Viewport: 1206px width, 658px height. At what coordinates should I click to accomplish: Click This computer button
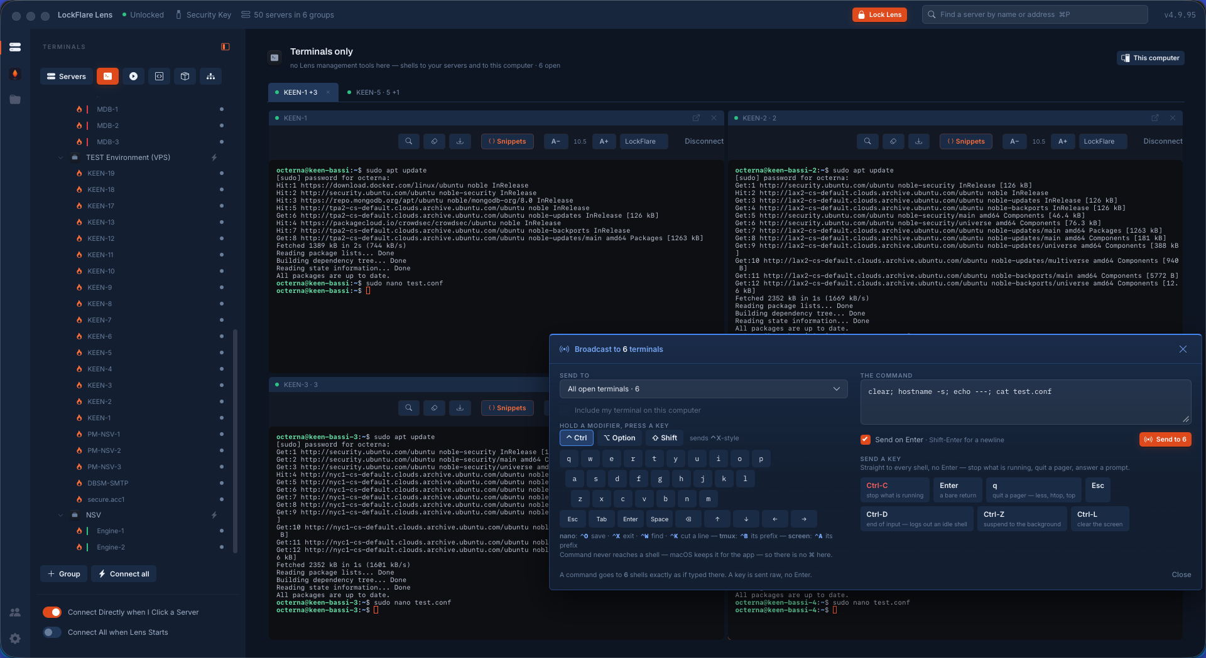pos(1151,58)
